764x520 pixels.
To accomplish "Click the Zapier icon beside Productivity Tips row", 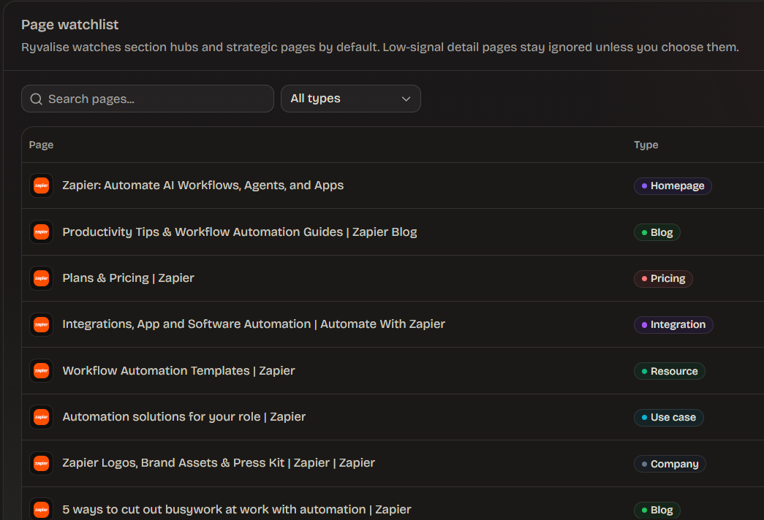I will [x=42, y=232].
